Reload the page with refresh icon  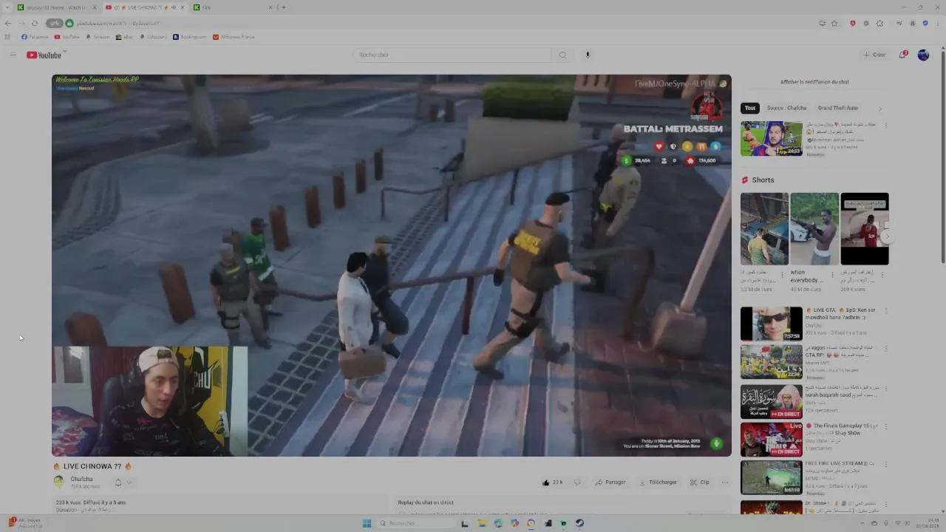[x=34, y=24]
